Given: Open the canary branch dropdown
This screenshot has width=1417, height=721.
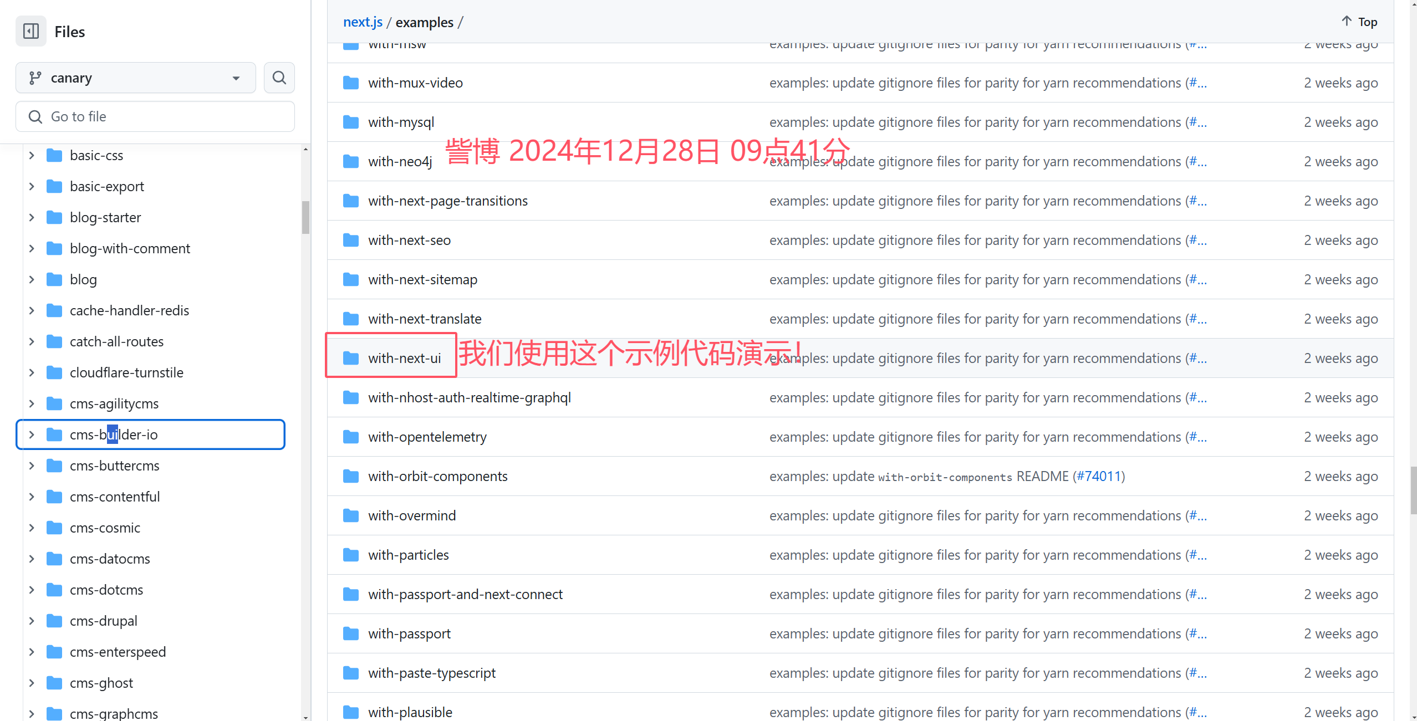Looking at the screenshot, I should point(136,78).
